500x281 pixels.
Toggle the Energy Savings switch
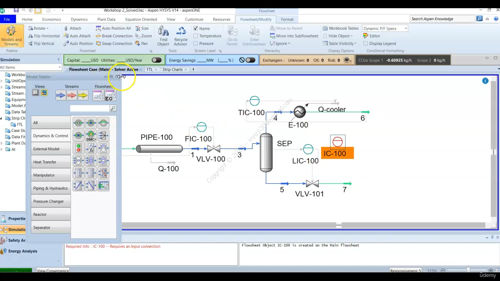(x=250, y=60)
